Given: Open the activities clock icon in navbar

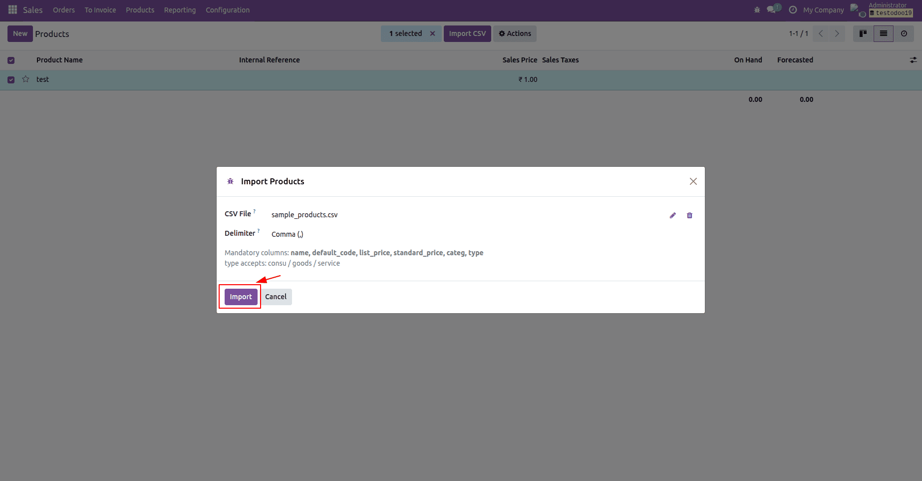Looking at the screenshot, I should click(793, 10).
